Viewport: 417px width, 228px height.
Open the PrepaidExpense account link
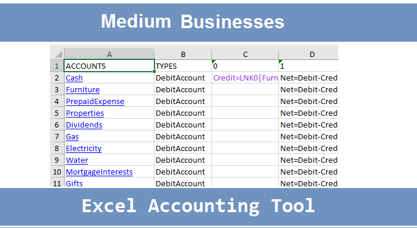tap(95, 101)
